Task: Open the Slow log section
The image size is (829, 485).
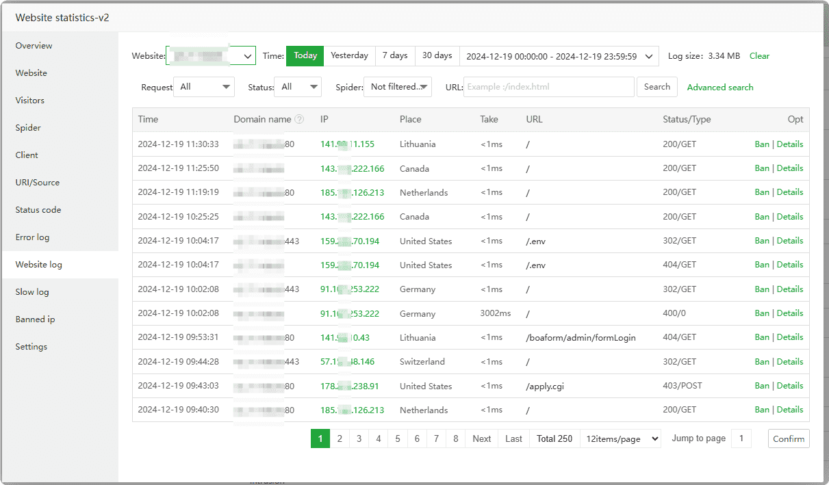Action: click(32, 292)
